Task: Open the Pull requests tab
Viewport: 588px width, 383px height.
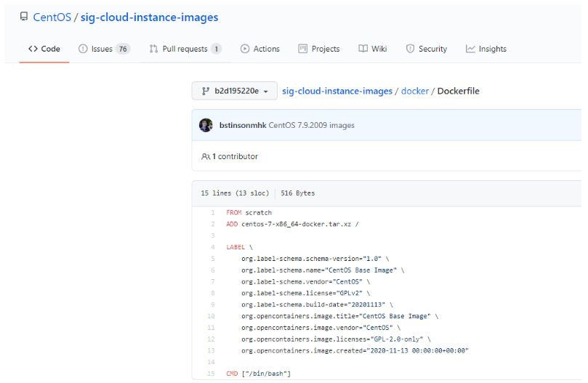Action: (185, 49)
